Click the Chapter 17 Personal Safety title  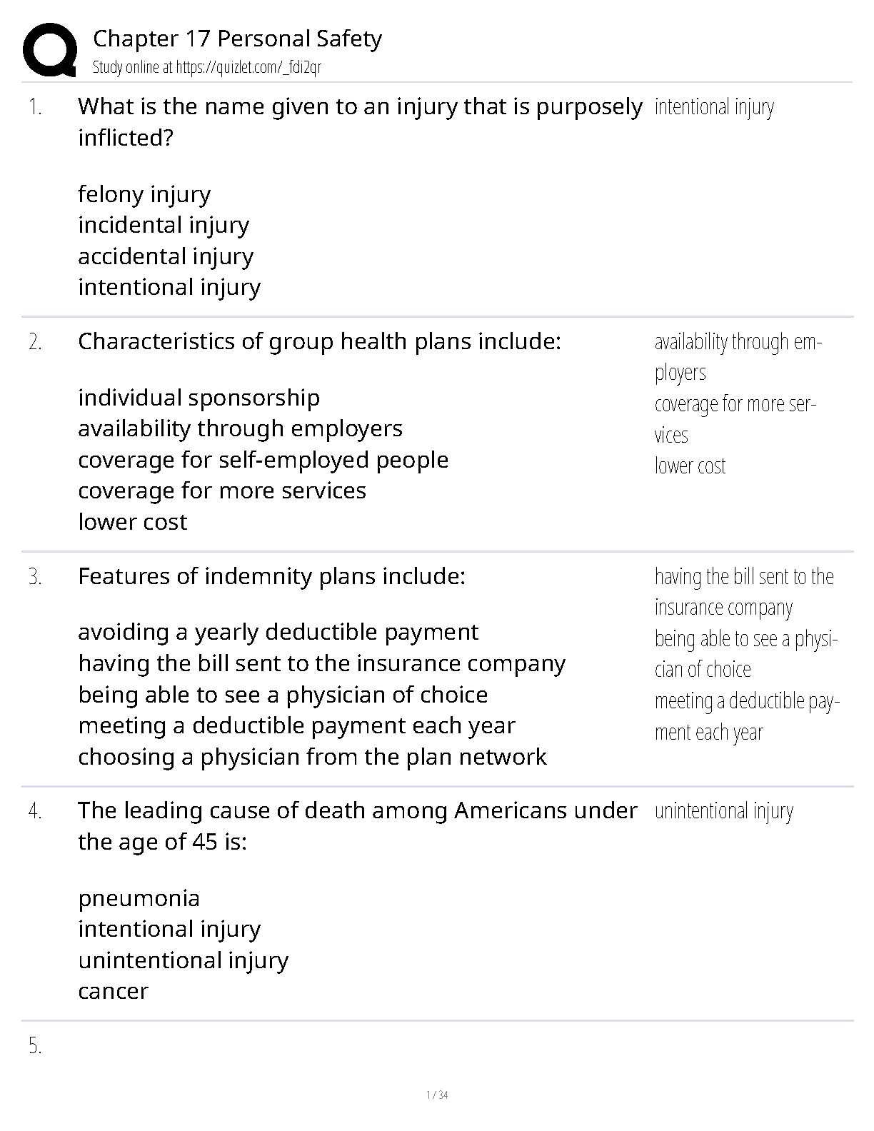pos(237,39)
